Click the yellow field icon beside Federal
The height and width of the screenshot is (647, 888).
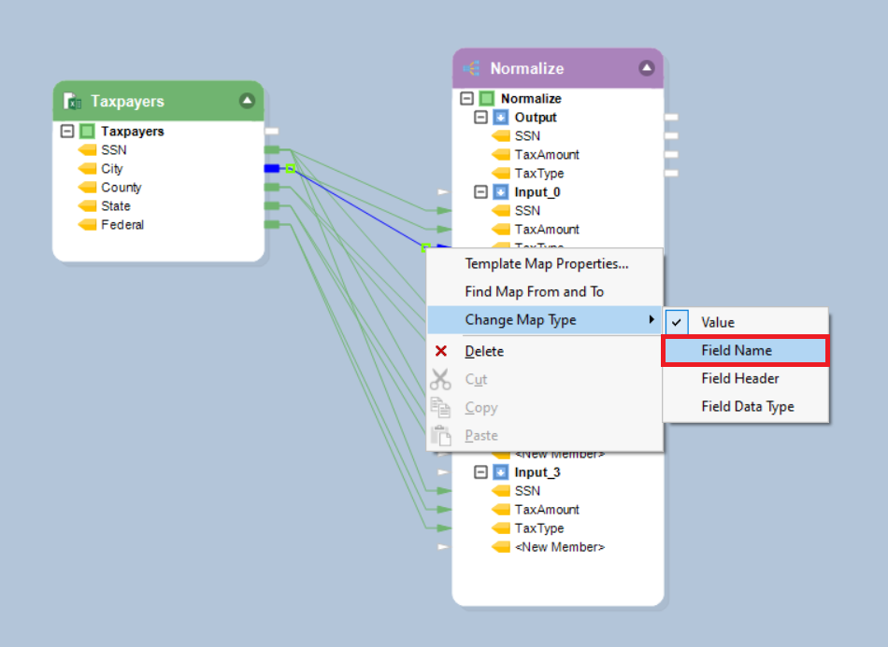click(87, 225)
